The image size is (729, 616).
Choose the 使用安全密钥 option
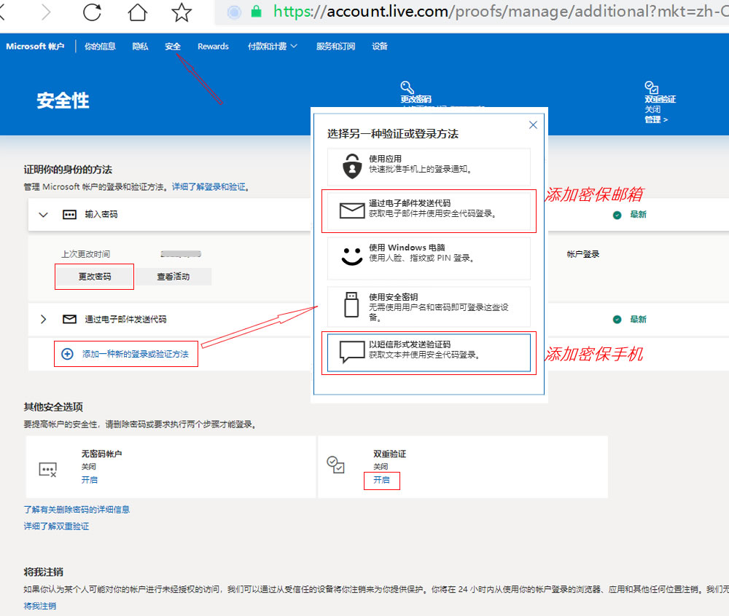pyautogui.click(x=429, y=307)
